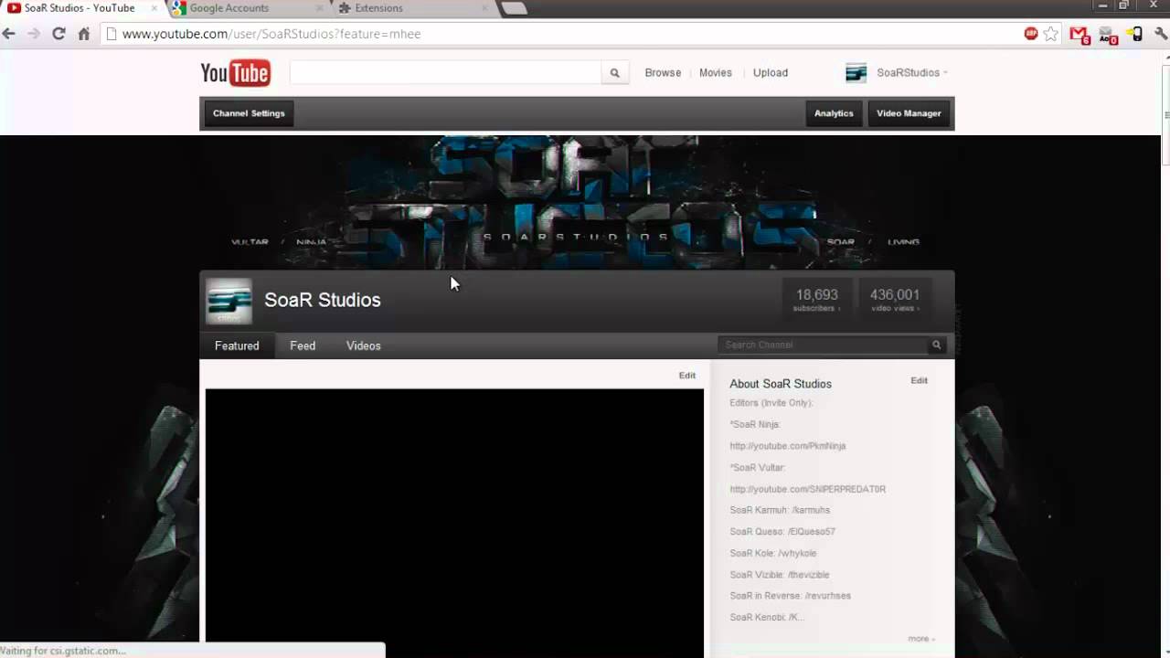Click the youtube.com/SNIPERPREDAT0R link text
Image resolution: width=1170 pixels, height=658 pixels.
[x=808, y=489]
